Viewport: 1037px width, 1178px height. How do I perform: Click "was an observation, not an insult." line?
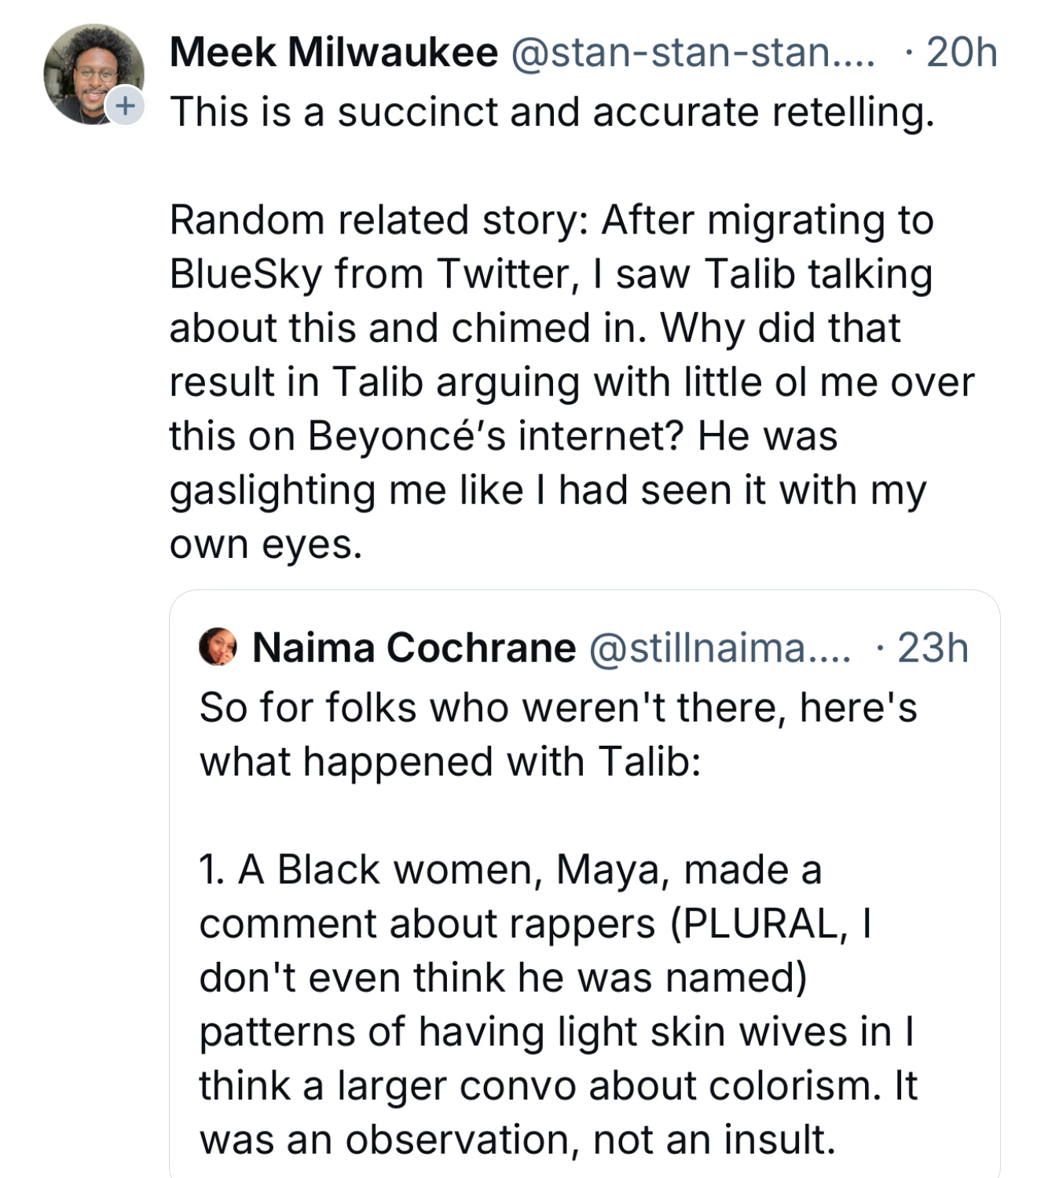click(x=517, y=1140)
